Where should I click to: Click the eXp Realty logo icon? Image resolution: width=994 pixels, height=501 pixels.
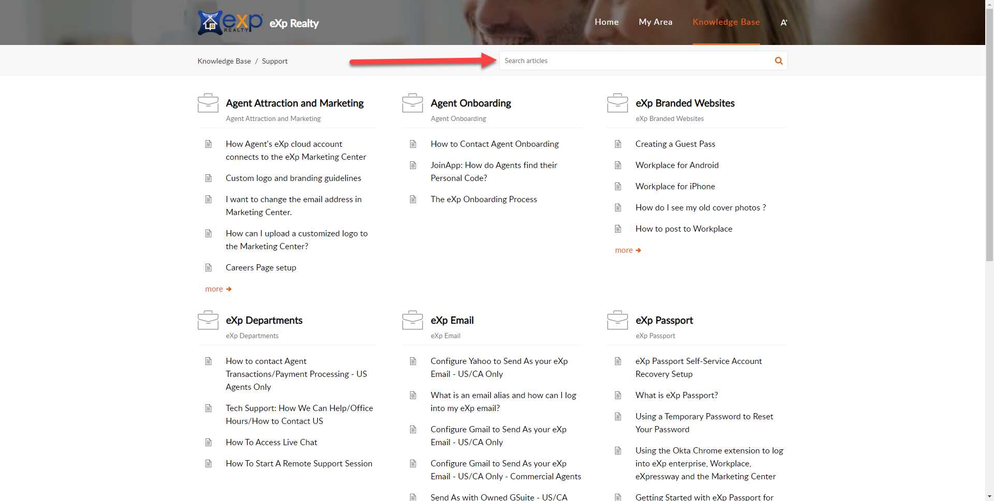(230, 22)
